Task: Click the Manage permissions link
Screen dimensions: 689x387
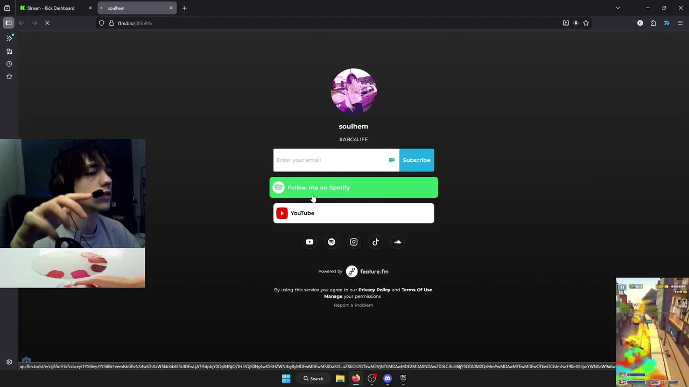Action: [x=333, y=296]
